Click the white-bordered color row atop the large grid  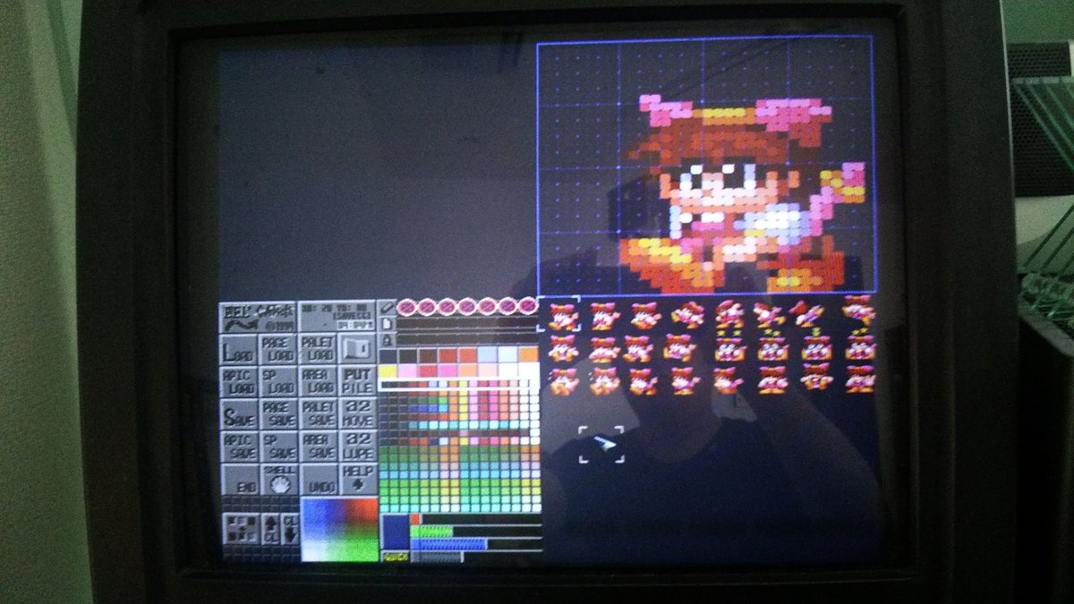click(x=459, y=385)
